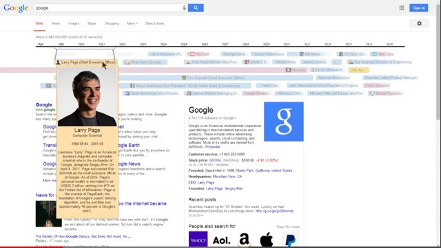Switch to the Web tab
This screenshot has width=441, height=248.
[39, 23]
